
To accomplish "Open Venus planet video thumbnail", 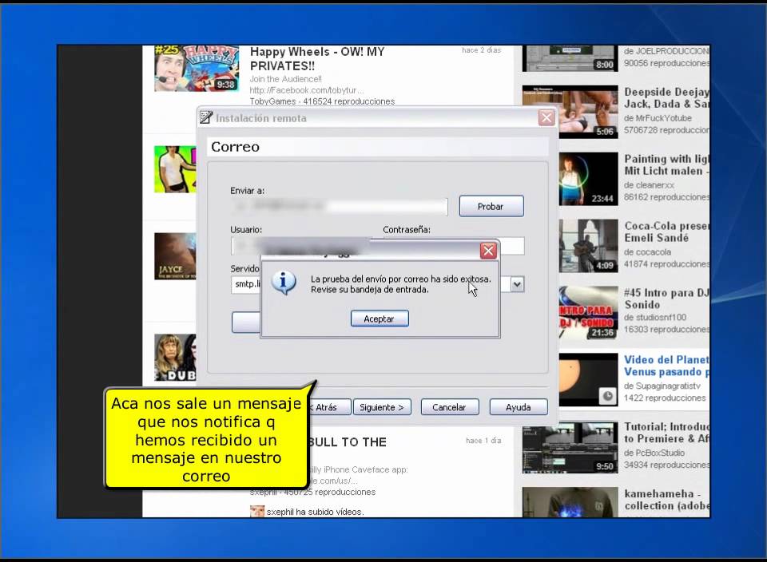I will 589,380.
